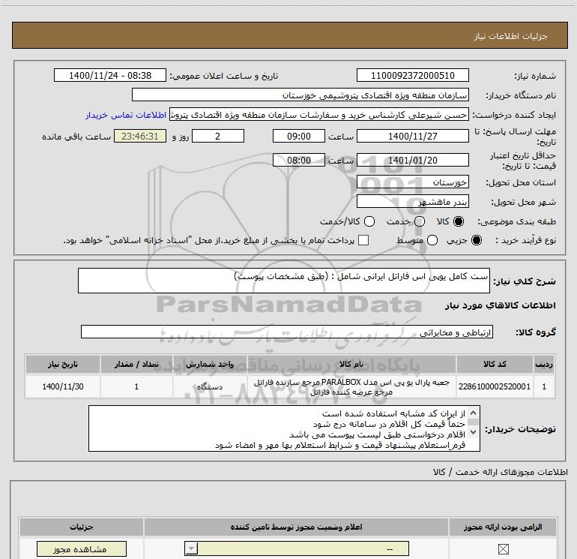Viewport: 577px width, 559px height.
Task: Click the PARALBOX product name cell
Action: point(351,386)
